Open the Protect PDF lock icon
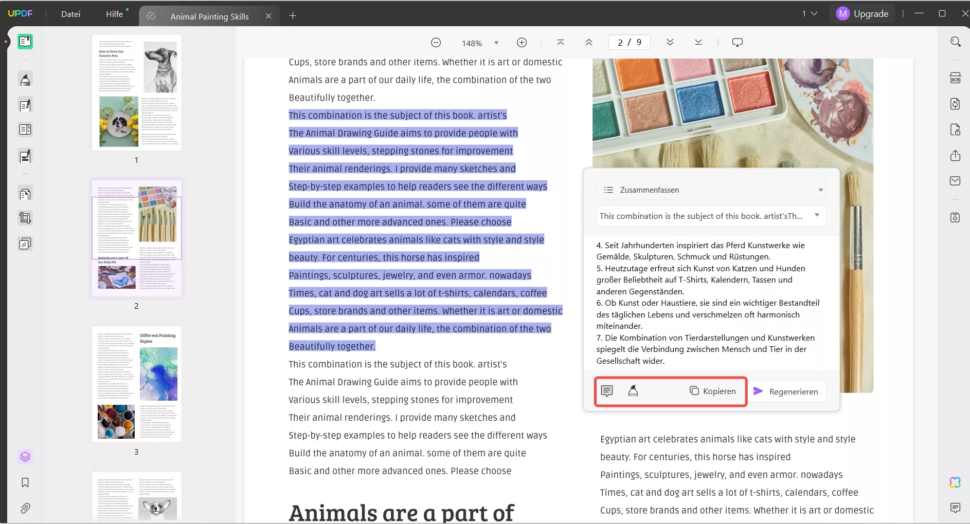The height and width of the screenshot is (524, 970). 955,129
